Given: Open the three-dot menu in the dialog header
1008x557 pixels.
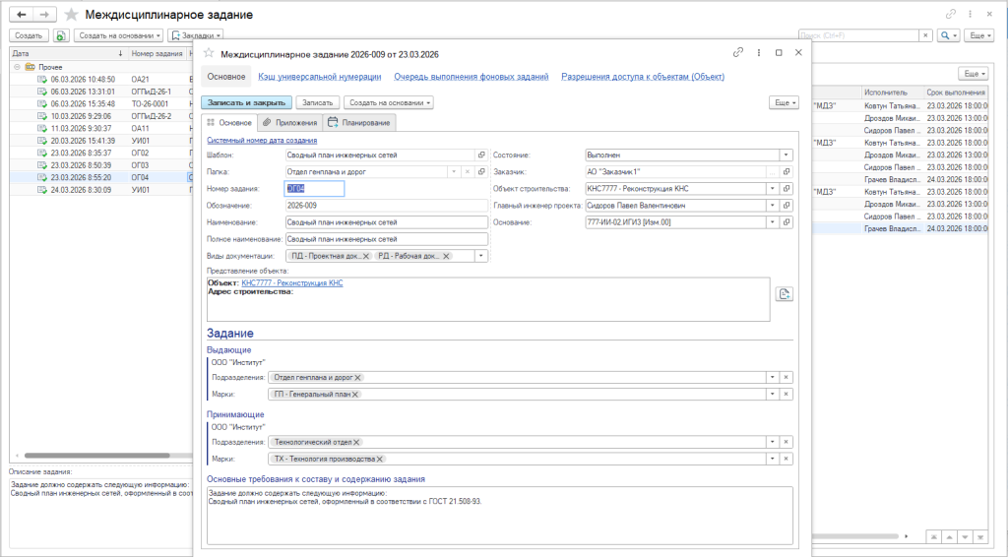Looking at the screenshot, I should point(759,53).
